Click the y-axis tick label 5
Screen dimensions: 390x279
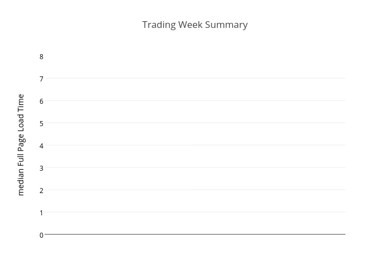click(x=41, y=123)
